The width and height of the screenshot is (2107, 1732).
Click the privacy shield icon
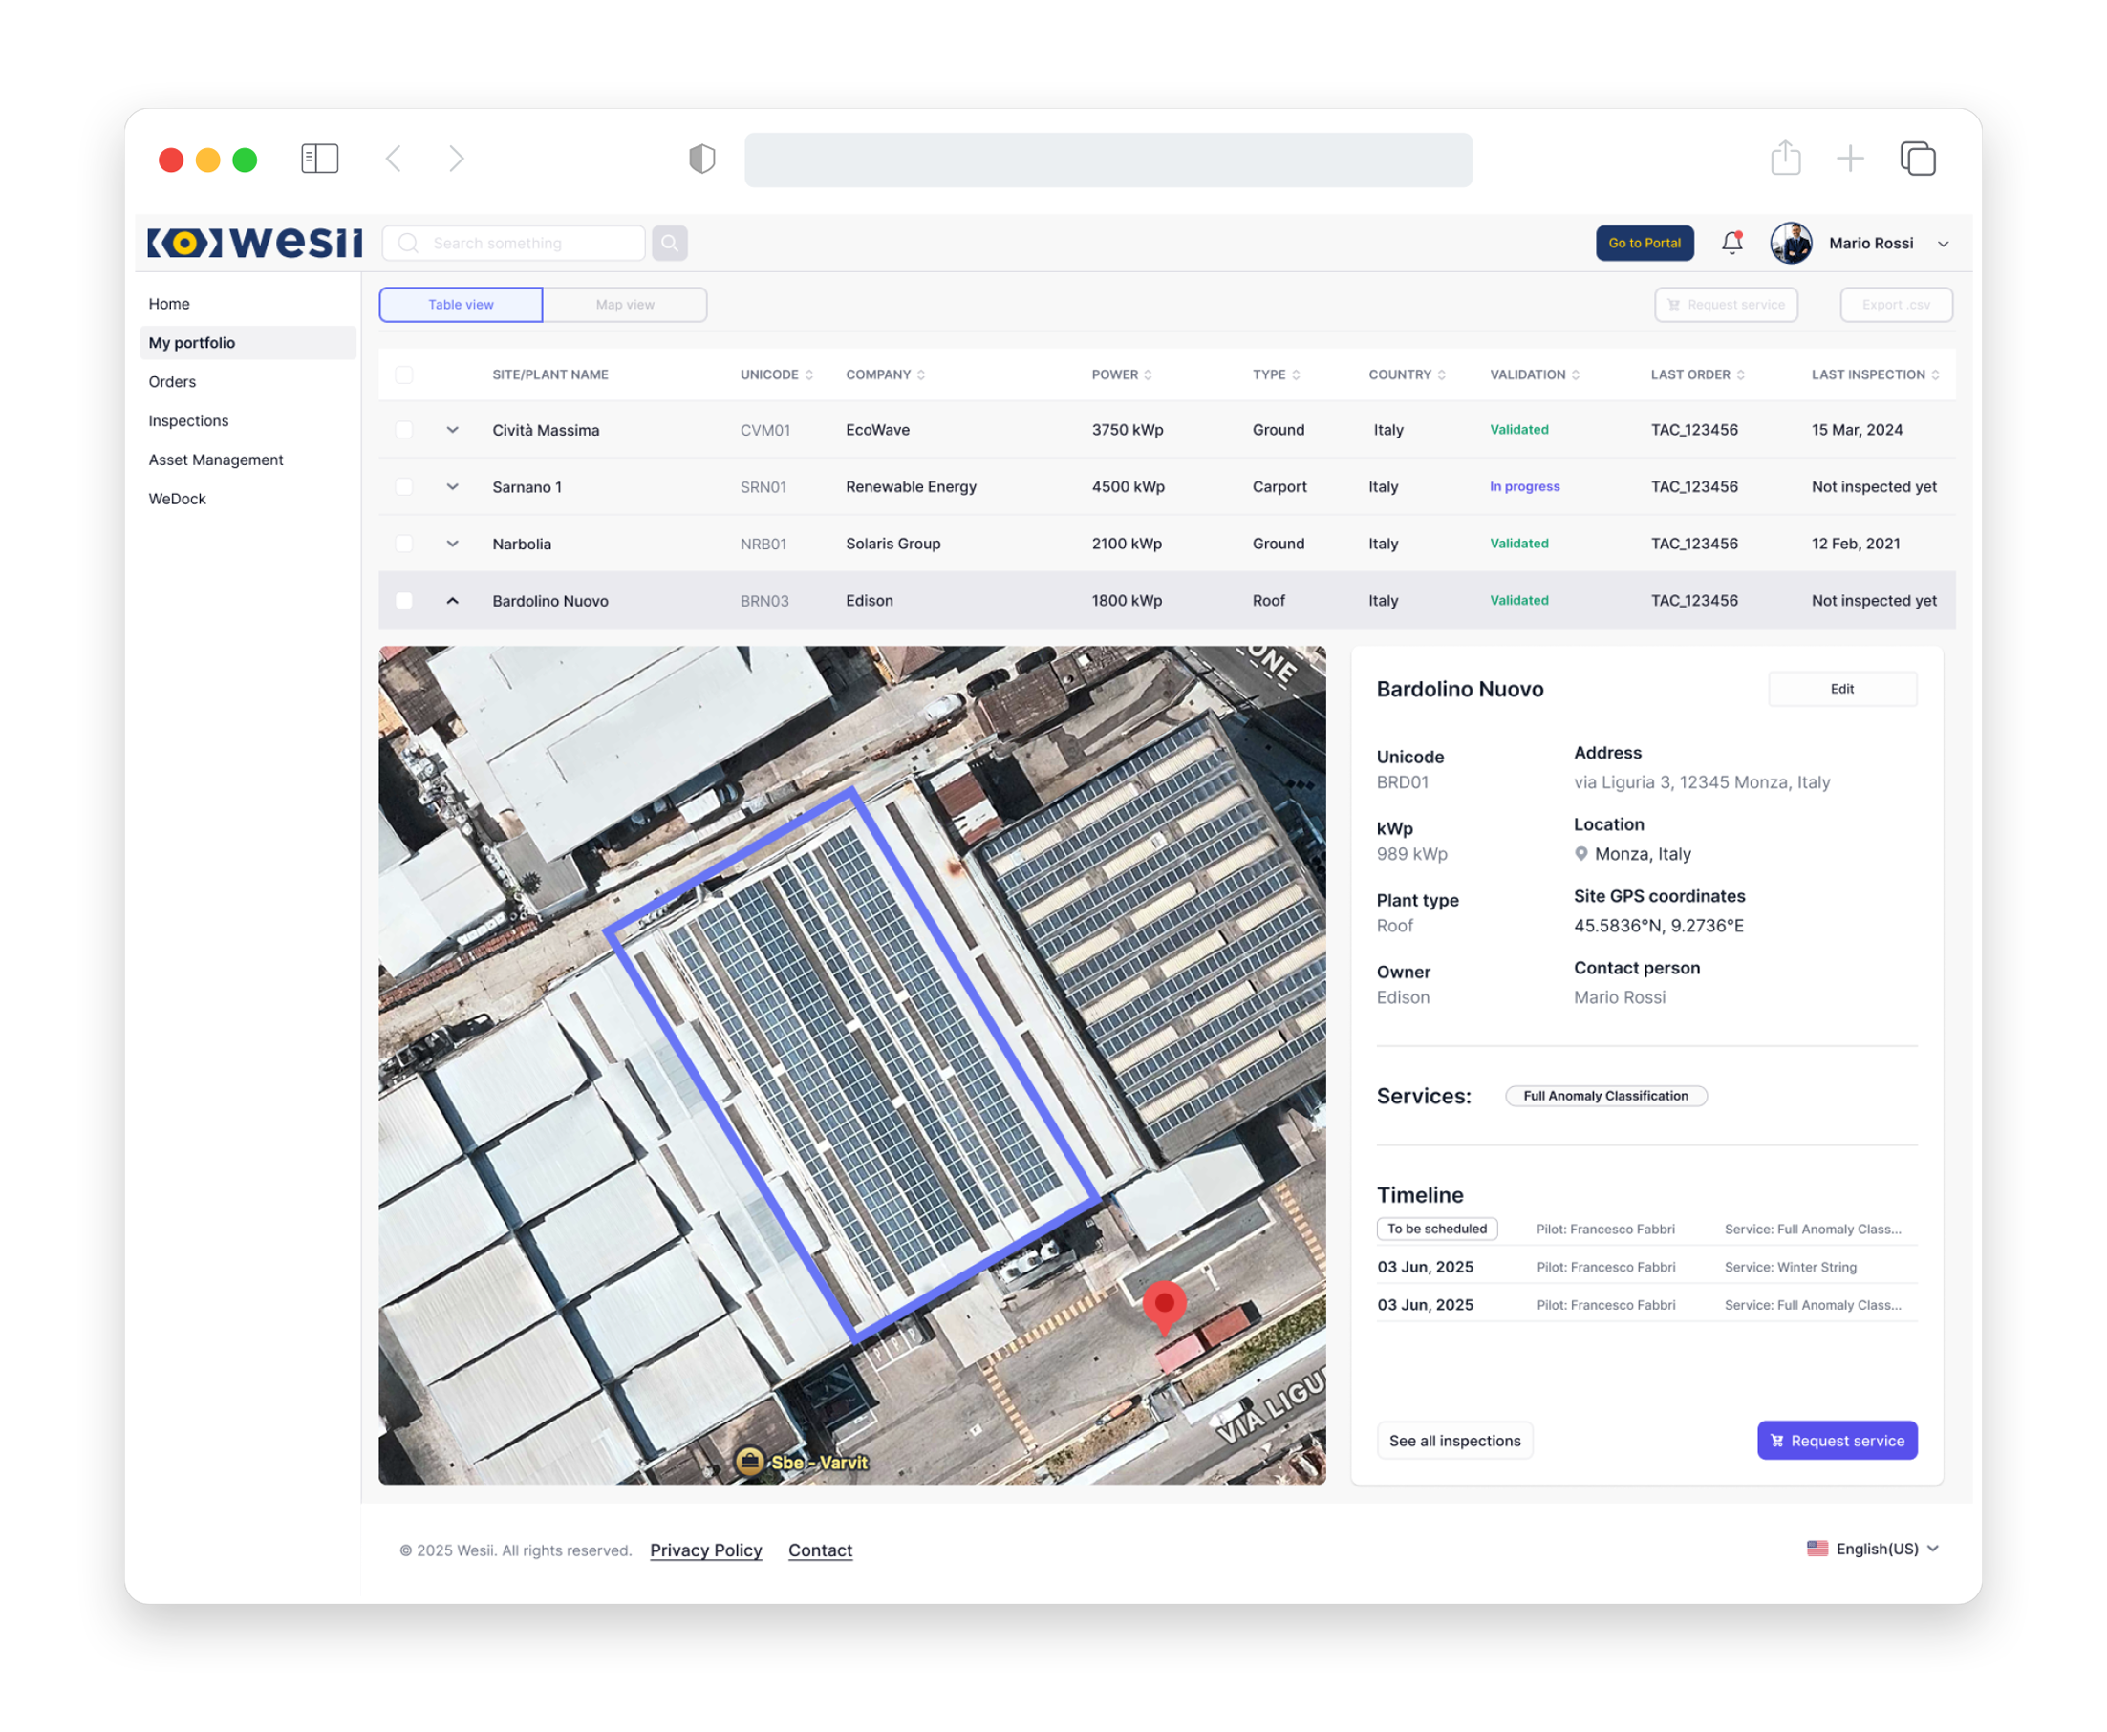click(x=701, y=159)
